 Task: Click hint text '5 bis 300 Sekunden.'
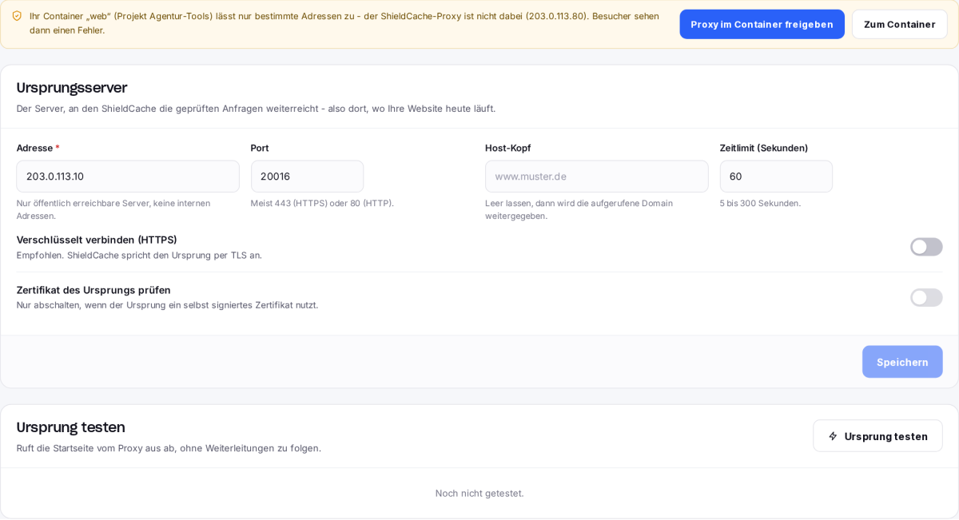[760, 203]
